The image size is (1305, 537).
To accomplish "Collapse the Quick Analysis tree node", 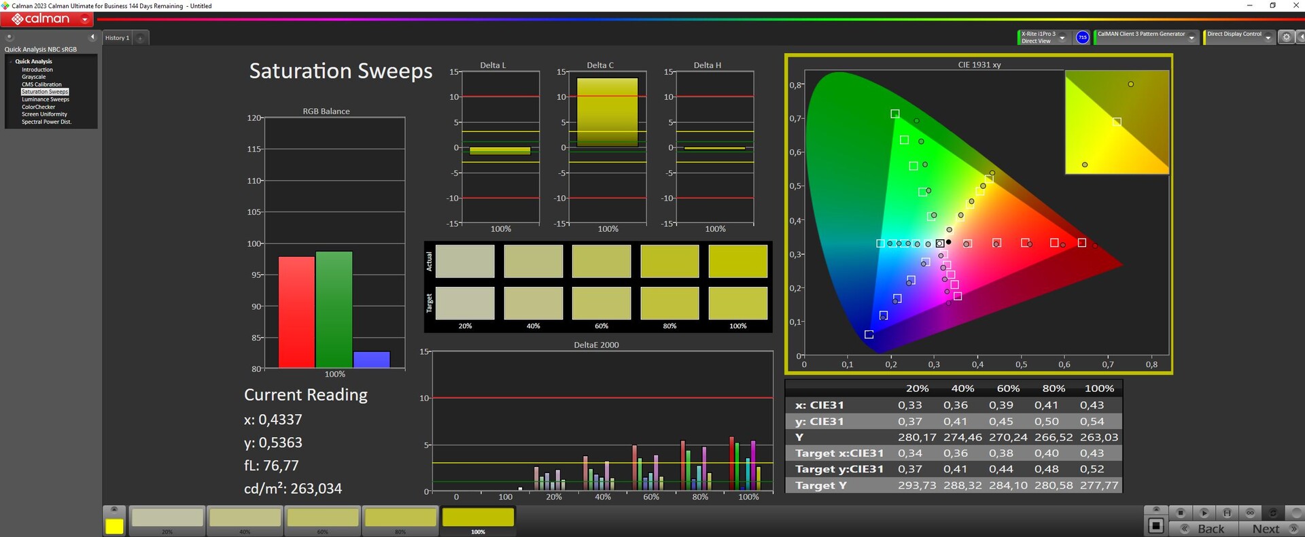I will click(11, 62).
